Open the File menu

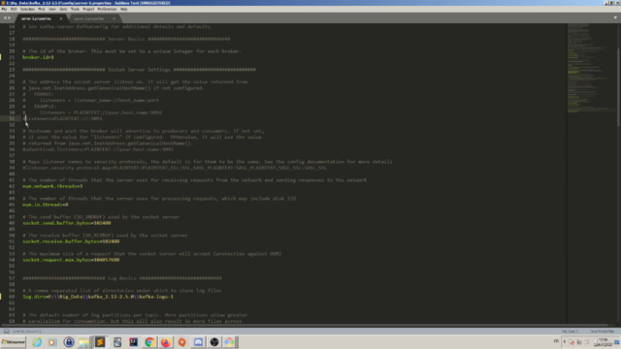[x=4, y=9]
